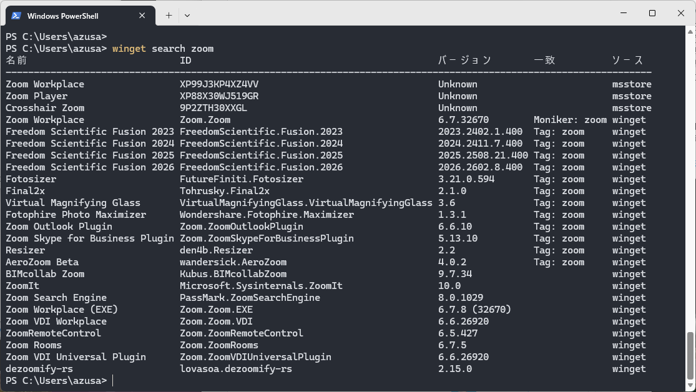Screen dimensions: 696x392
Task: Click Microsoft.Sysinternals.ZoomIt ID
Action: [261, 286]
